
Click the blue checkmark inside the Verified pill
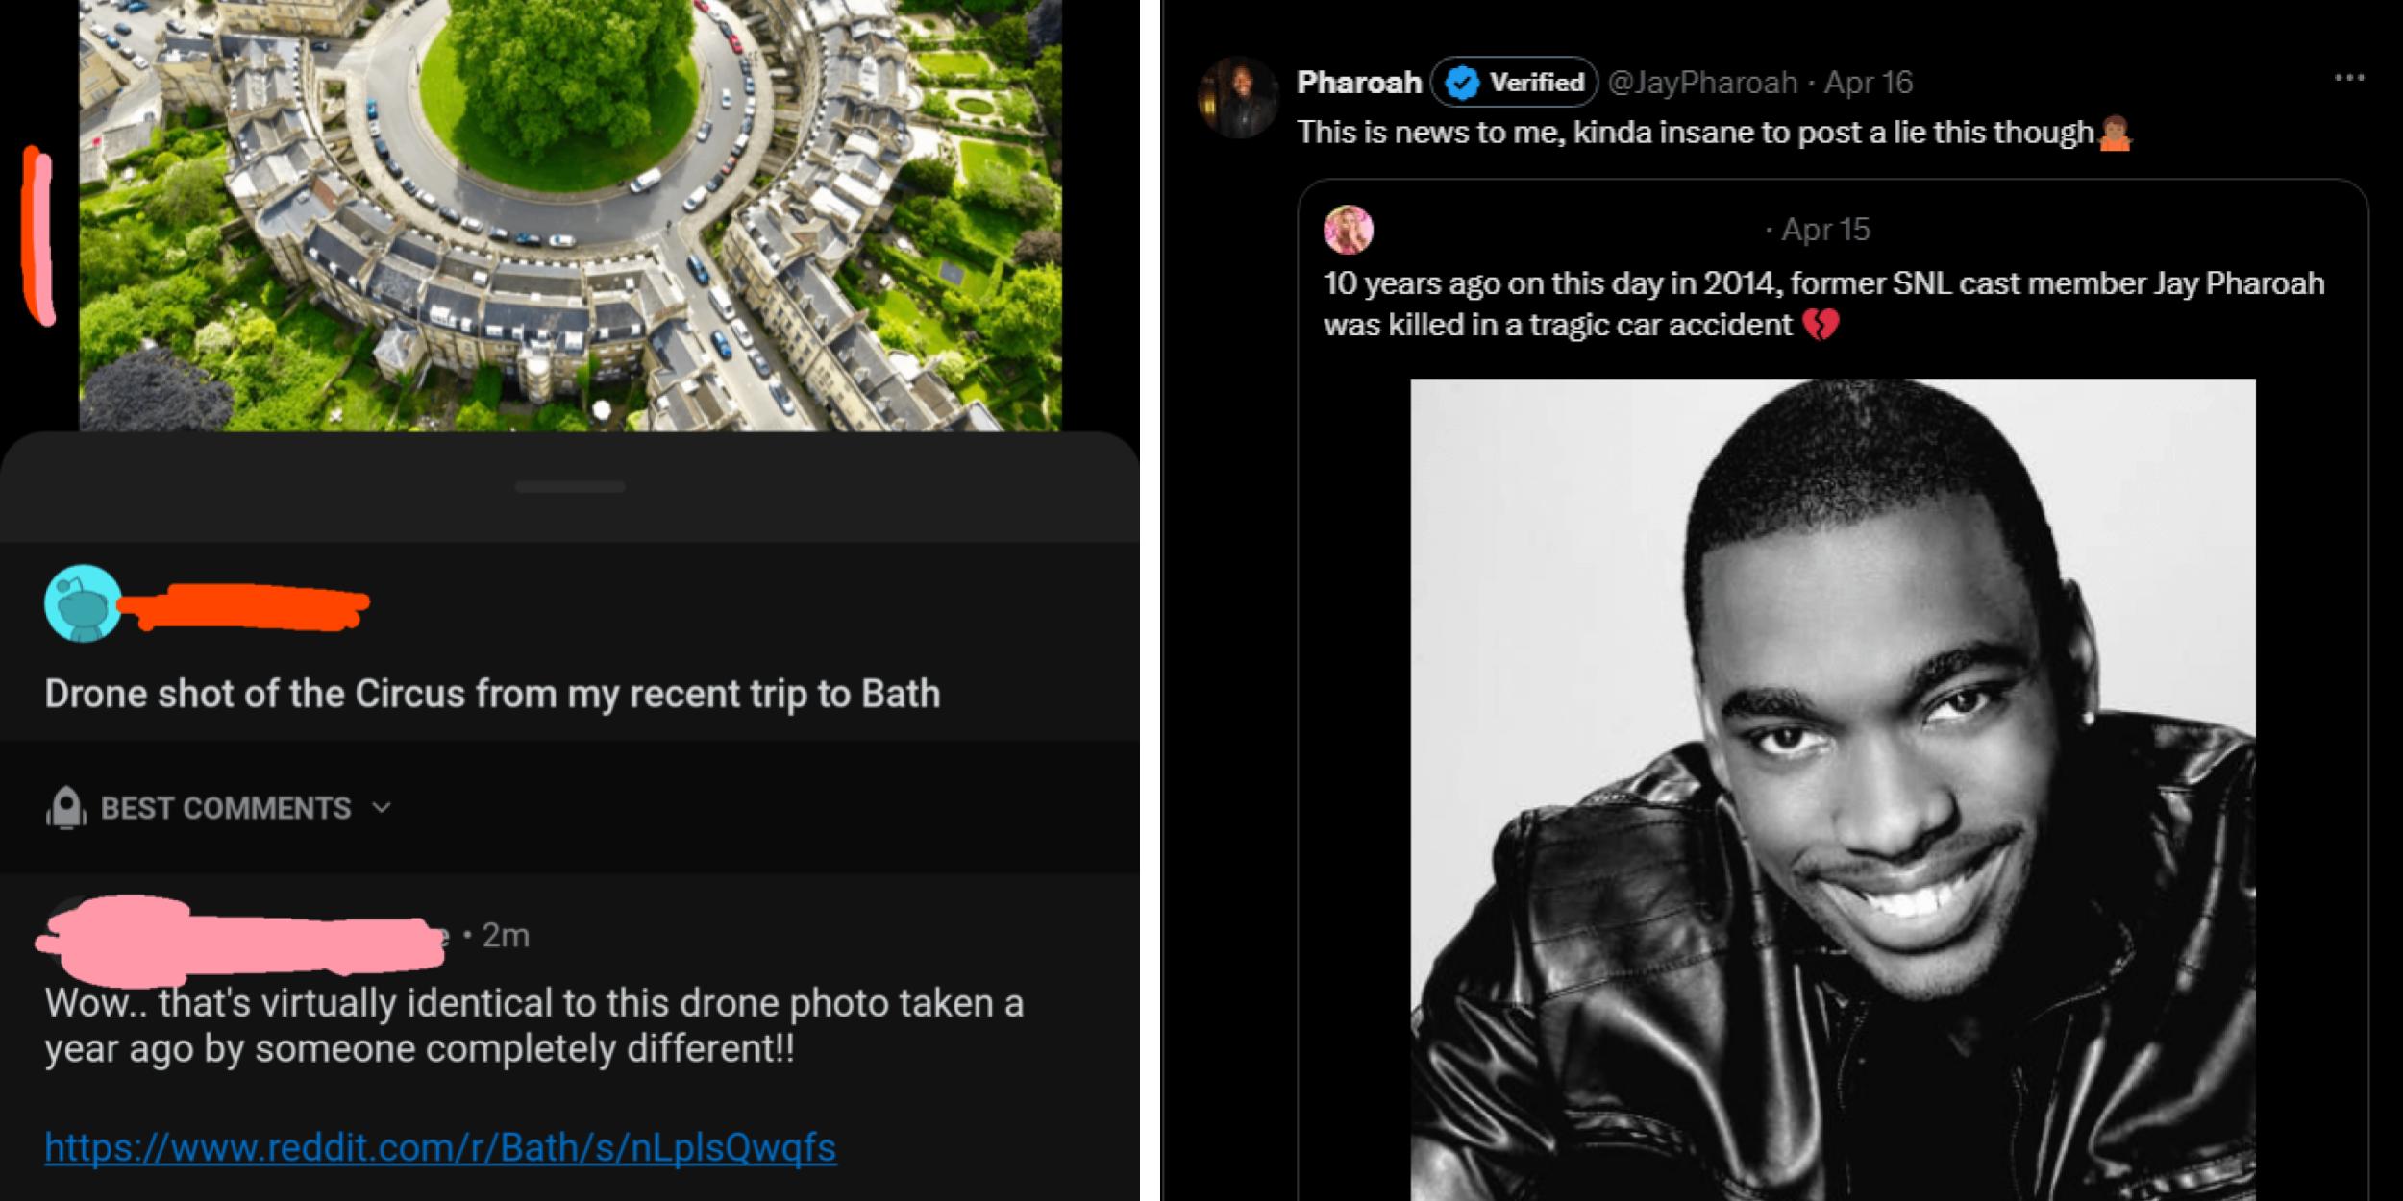pos(1459,83)
